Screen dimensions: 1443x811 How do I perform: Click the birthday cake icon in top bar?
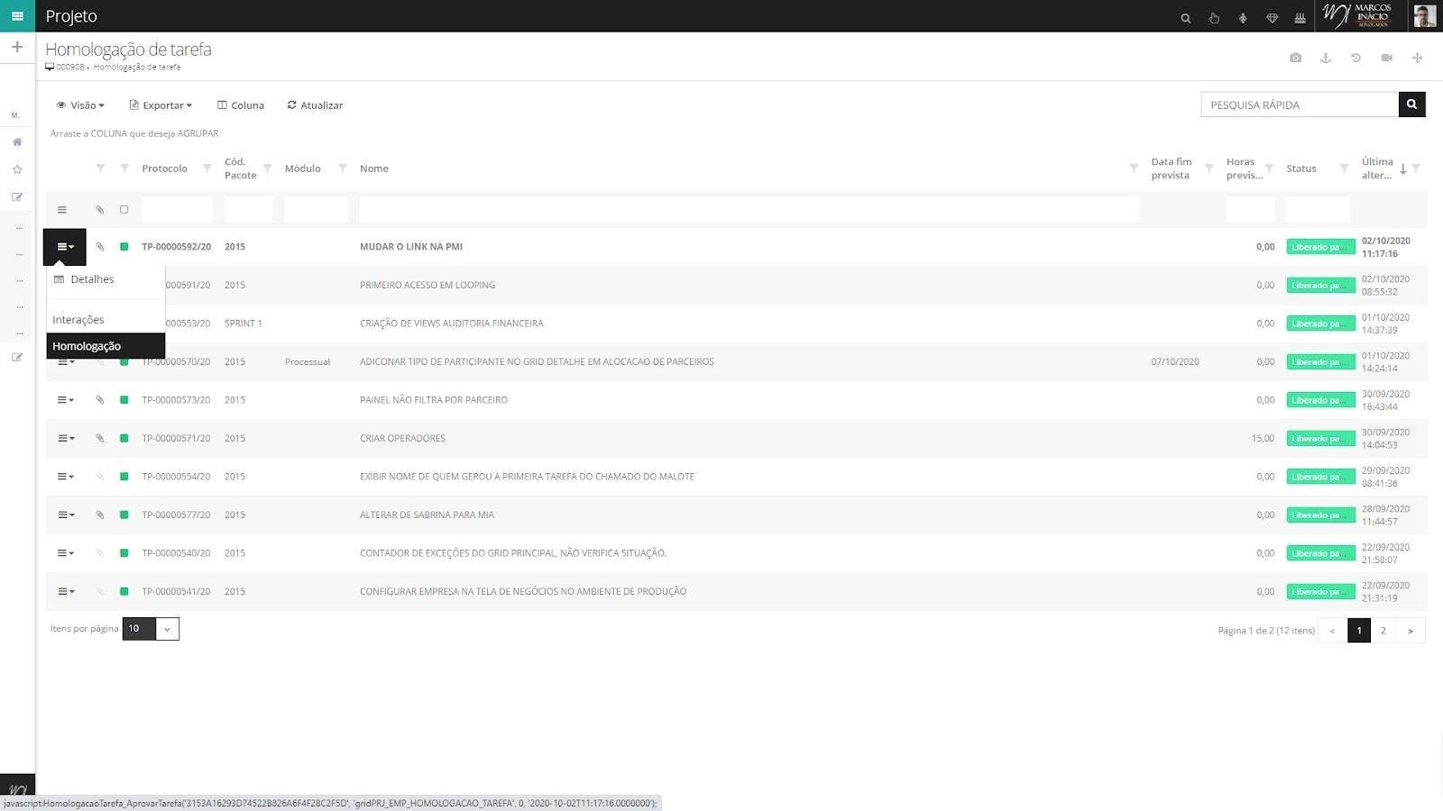coord(1300,18)
